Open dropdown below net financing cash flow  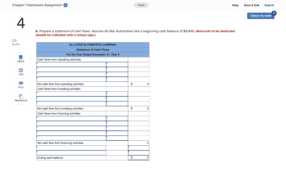[x=71, y=148]
